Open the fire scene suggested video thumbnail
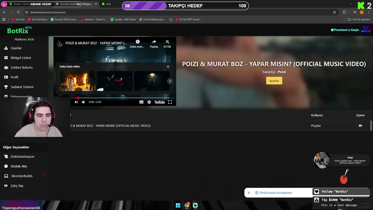The image size is (373, 210). pyautogui.click(x=77, y=81)
